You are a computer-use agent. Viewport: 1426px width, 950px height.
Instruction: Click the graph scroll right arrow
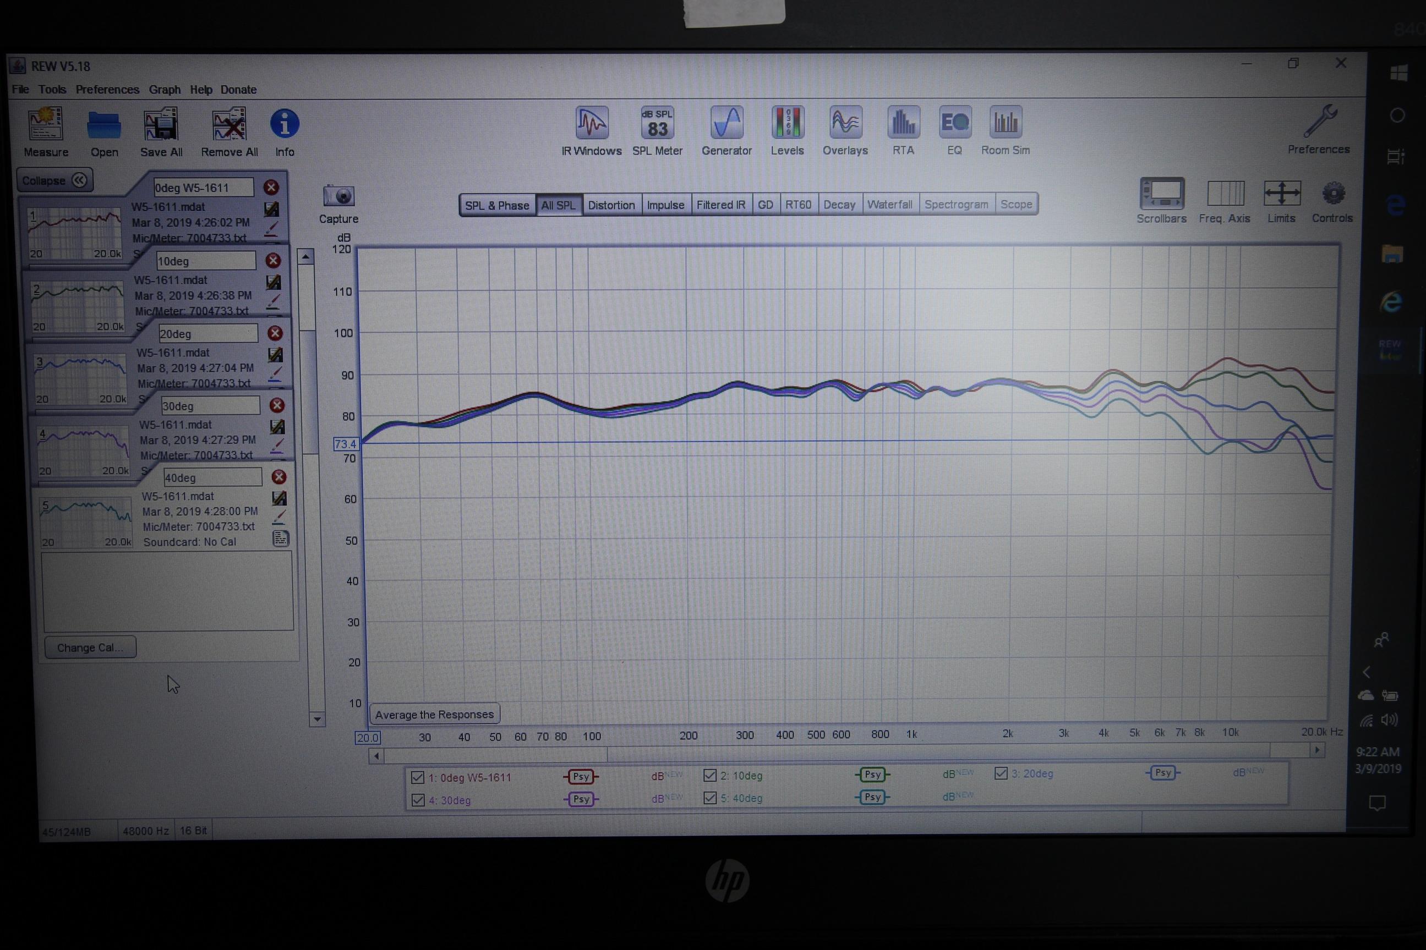pos(1316,750)
